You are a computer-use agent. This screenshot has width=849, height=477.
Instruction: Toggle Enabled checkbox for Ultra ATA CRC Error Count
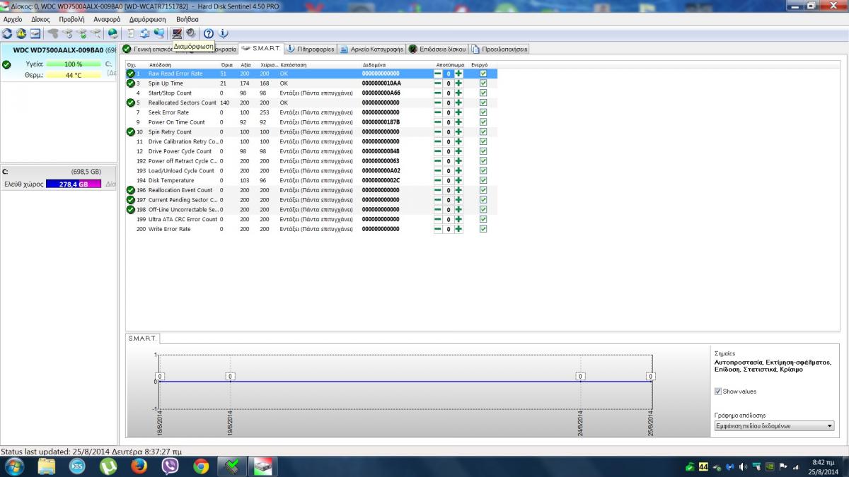(x=483, y=219)
